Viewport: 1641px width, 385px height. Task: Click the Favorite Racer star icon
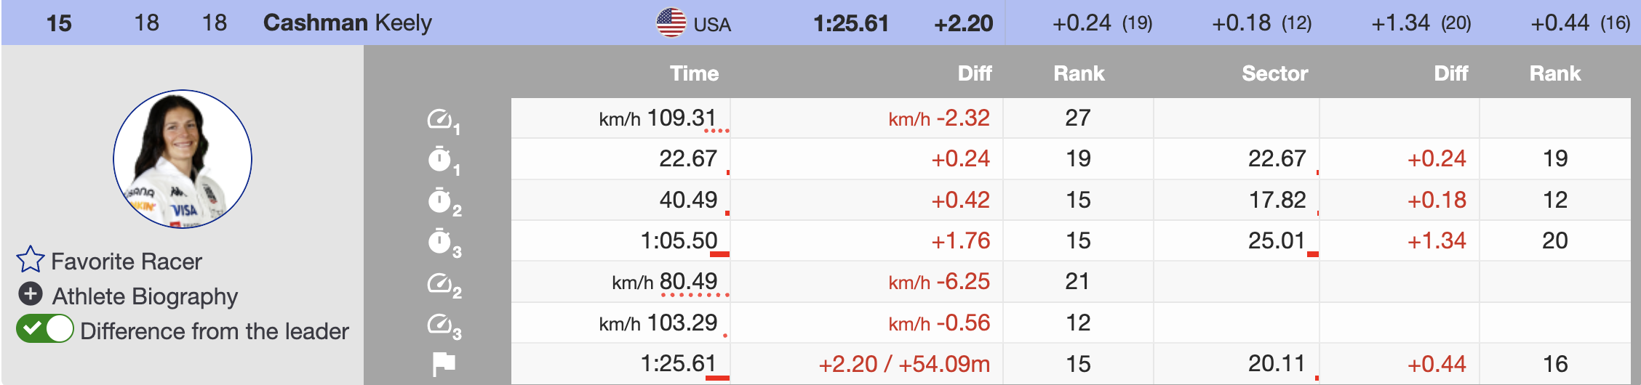coord(31,259)
